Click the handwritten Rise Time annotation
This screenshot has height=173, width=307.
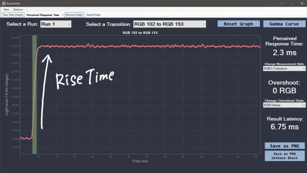84,78
